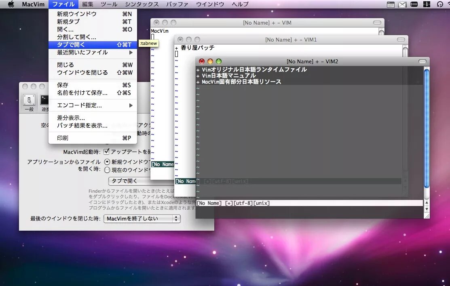The width and height of the screenshot is (450, 286).
Task: Click the [No Name] + - VIM title bar
Action: (267, 23)
